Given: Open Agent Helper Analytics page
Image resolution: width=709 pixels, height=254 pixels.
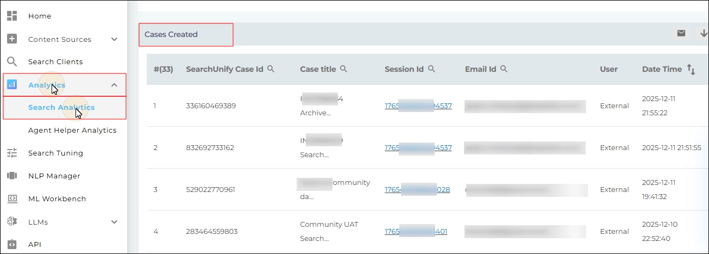Looking at the screenshot, I should click(x=72, y=130).
